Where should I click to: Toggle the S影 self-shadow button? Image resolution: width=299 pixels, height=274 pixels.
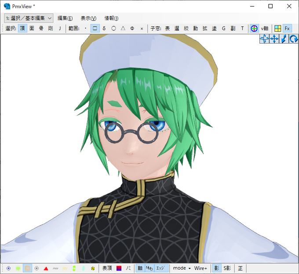227,268
